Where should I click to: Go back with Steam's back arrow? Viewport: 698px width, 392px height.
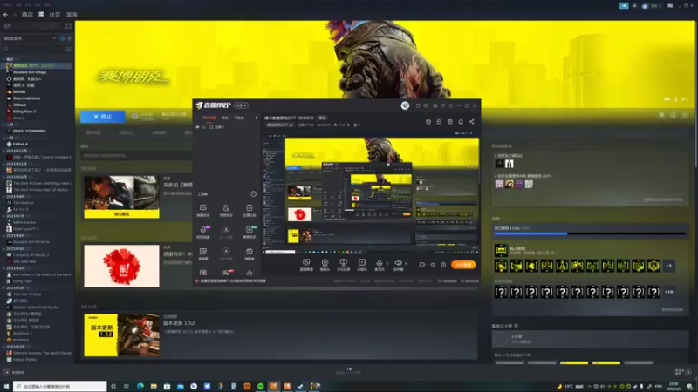pos(5,15)
